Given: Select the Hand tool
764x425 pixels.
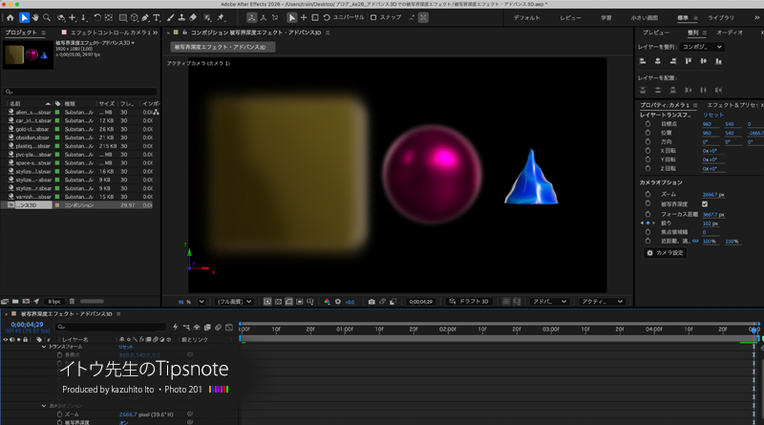Looking at the screenshot, I should [35, 17].
